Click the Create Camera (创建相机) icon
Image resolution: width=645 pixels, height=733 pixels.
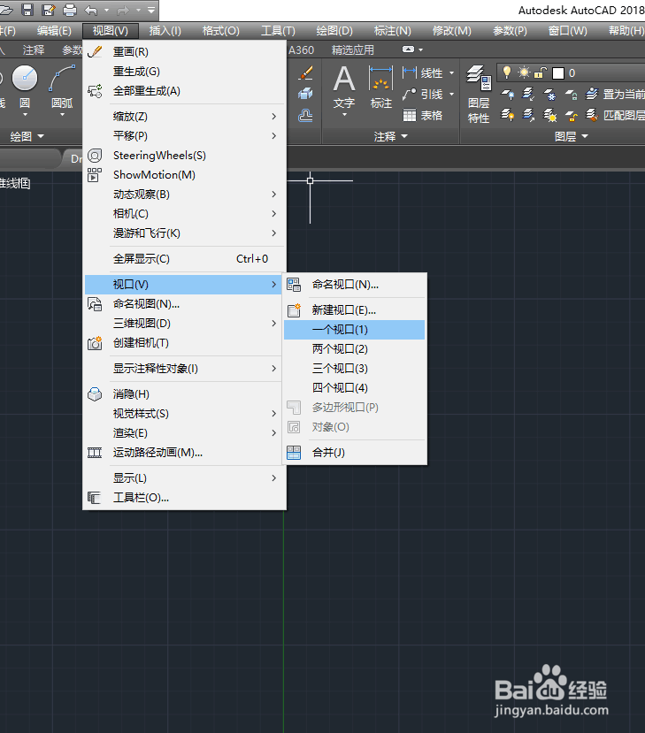pyautogui.click(x=95, y=343)
